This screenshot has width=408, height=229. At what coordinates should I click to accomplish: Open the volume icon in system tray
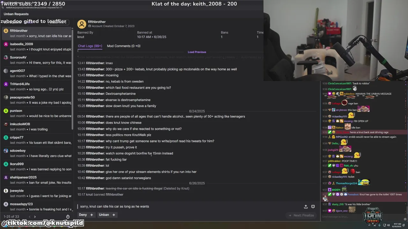(388, 225)
